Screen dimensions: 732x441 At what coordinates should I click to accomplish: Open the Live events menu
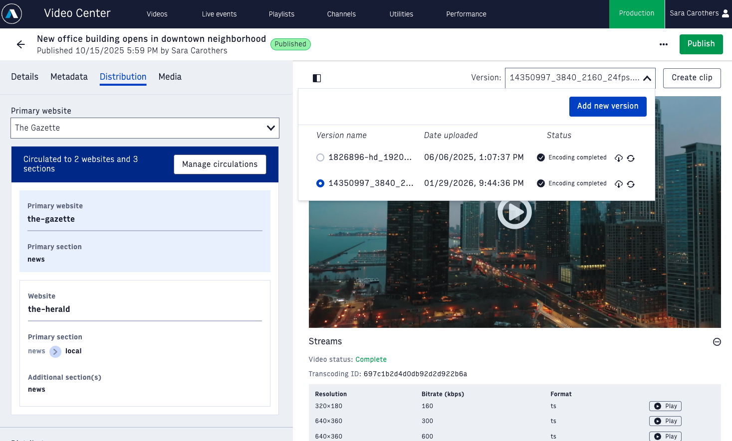point(220,14)
